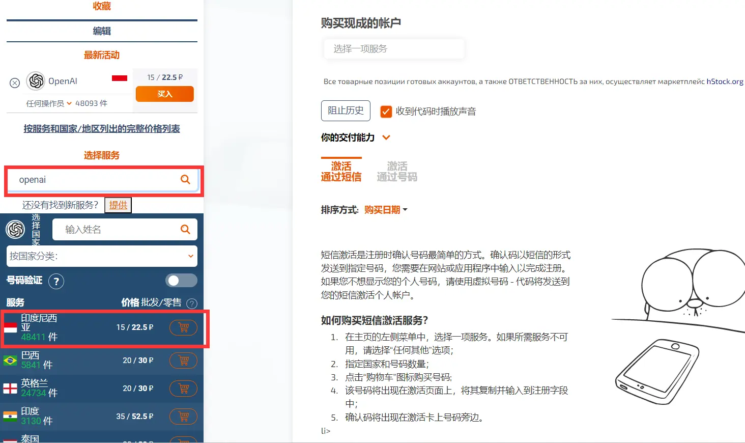
Task: Select the 印度 country row text
Action: [x=30, y=411]
